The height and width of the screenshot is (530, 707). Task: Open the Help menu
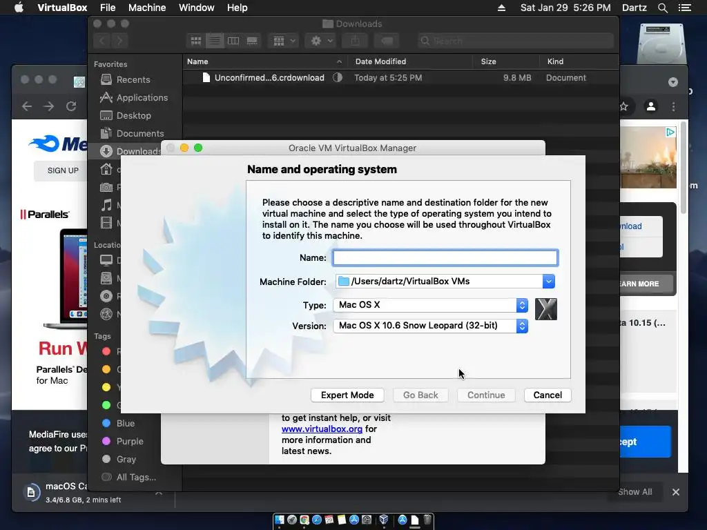(x=238, y=8)
